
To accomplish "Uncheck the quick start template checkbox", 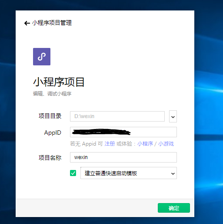I will pos(73,173).
